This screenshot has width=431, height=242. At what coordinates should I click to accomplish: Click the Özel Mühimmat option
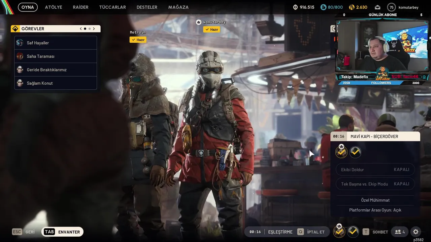(x=375, y=200)
